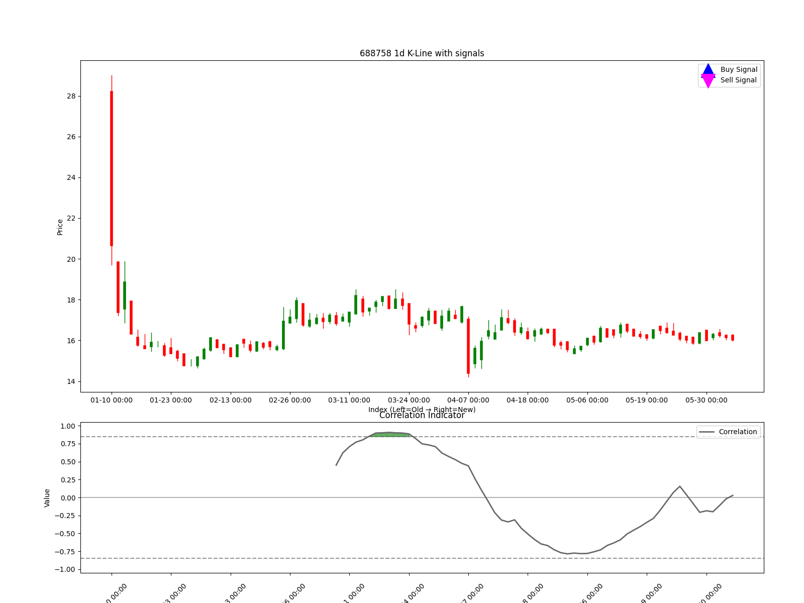Click the '01-23 00:00' date tick
The width and height of the screenshot is (804, 603).
point(171,400)
